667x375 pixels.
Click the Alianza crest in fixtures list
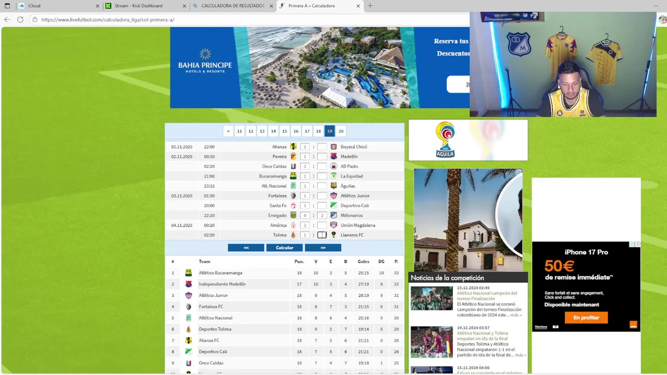[x=293, y=147]
